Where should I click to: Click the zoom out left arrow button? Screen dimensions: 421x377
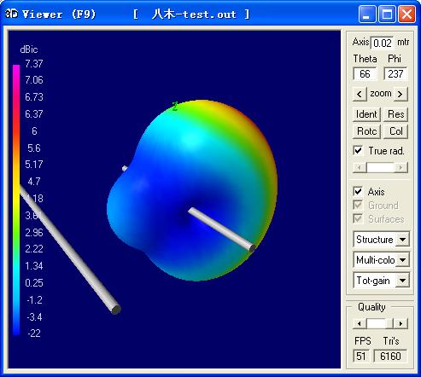(x=360, y=94)
